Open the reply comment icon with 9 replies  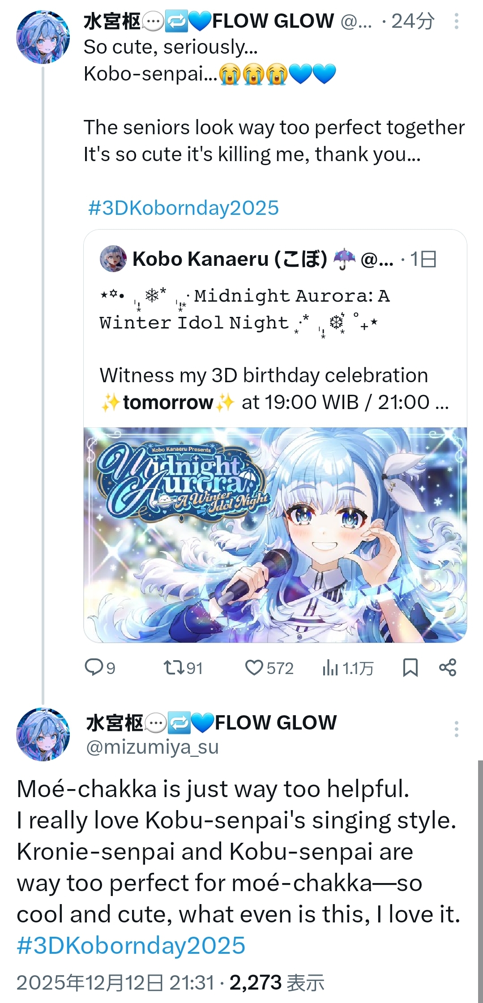pyautogui.click(x=94, y=667)
